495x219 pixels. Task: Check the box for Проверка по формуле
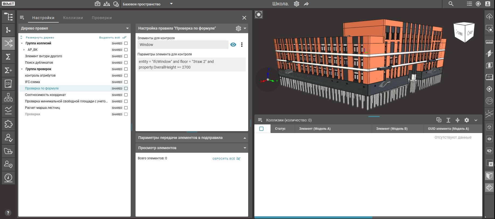(x=126, y=88)
